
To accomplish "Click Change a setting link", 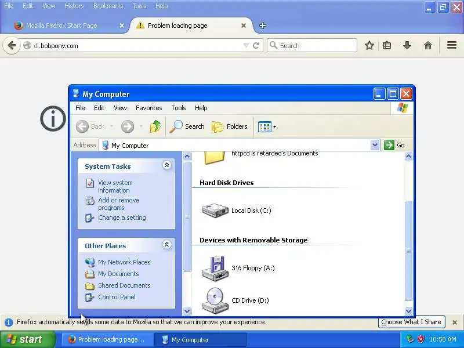I will click(x=122, y=217).
